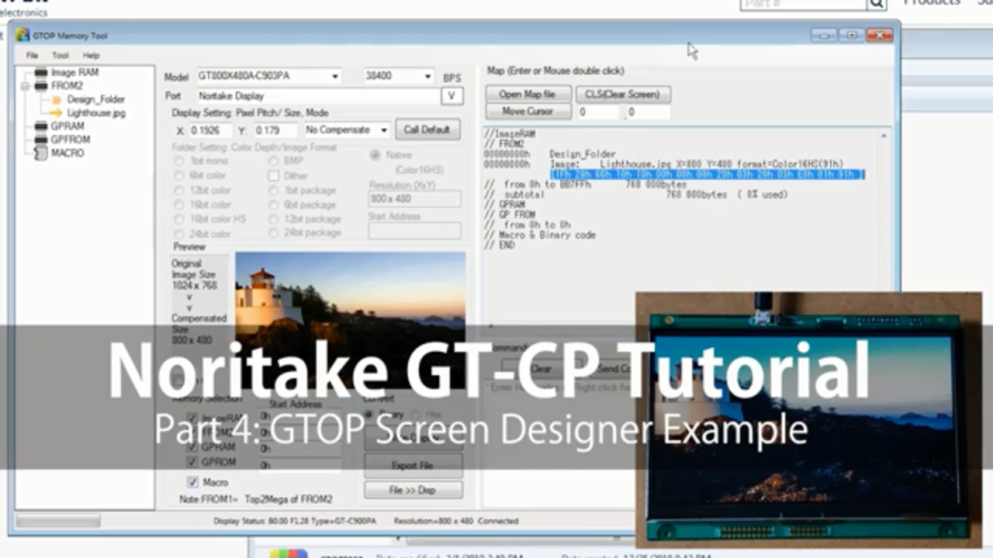Select the 1bit package radio button

click(x=274, y=191)
